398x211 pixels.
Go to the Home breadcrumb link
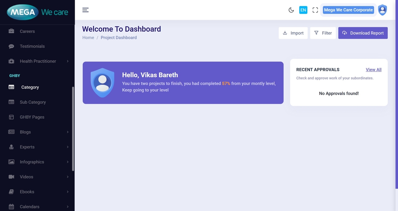tap(88, 38)
